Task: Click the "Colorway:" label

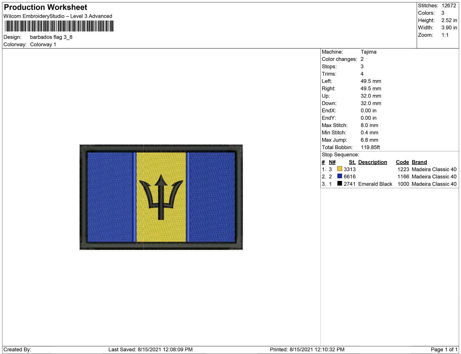Action: [15, 45]
